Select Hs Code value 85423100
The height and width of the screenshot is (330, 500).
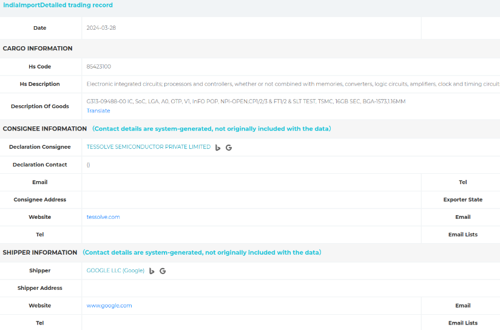point(99,66)
